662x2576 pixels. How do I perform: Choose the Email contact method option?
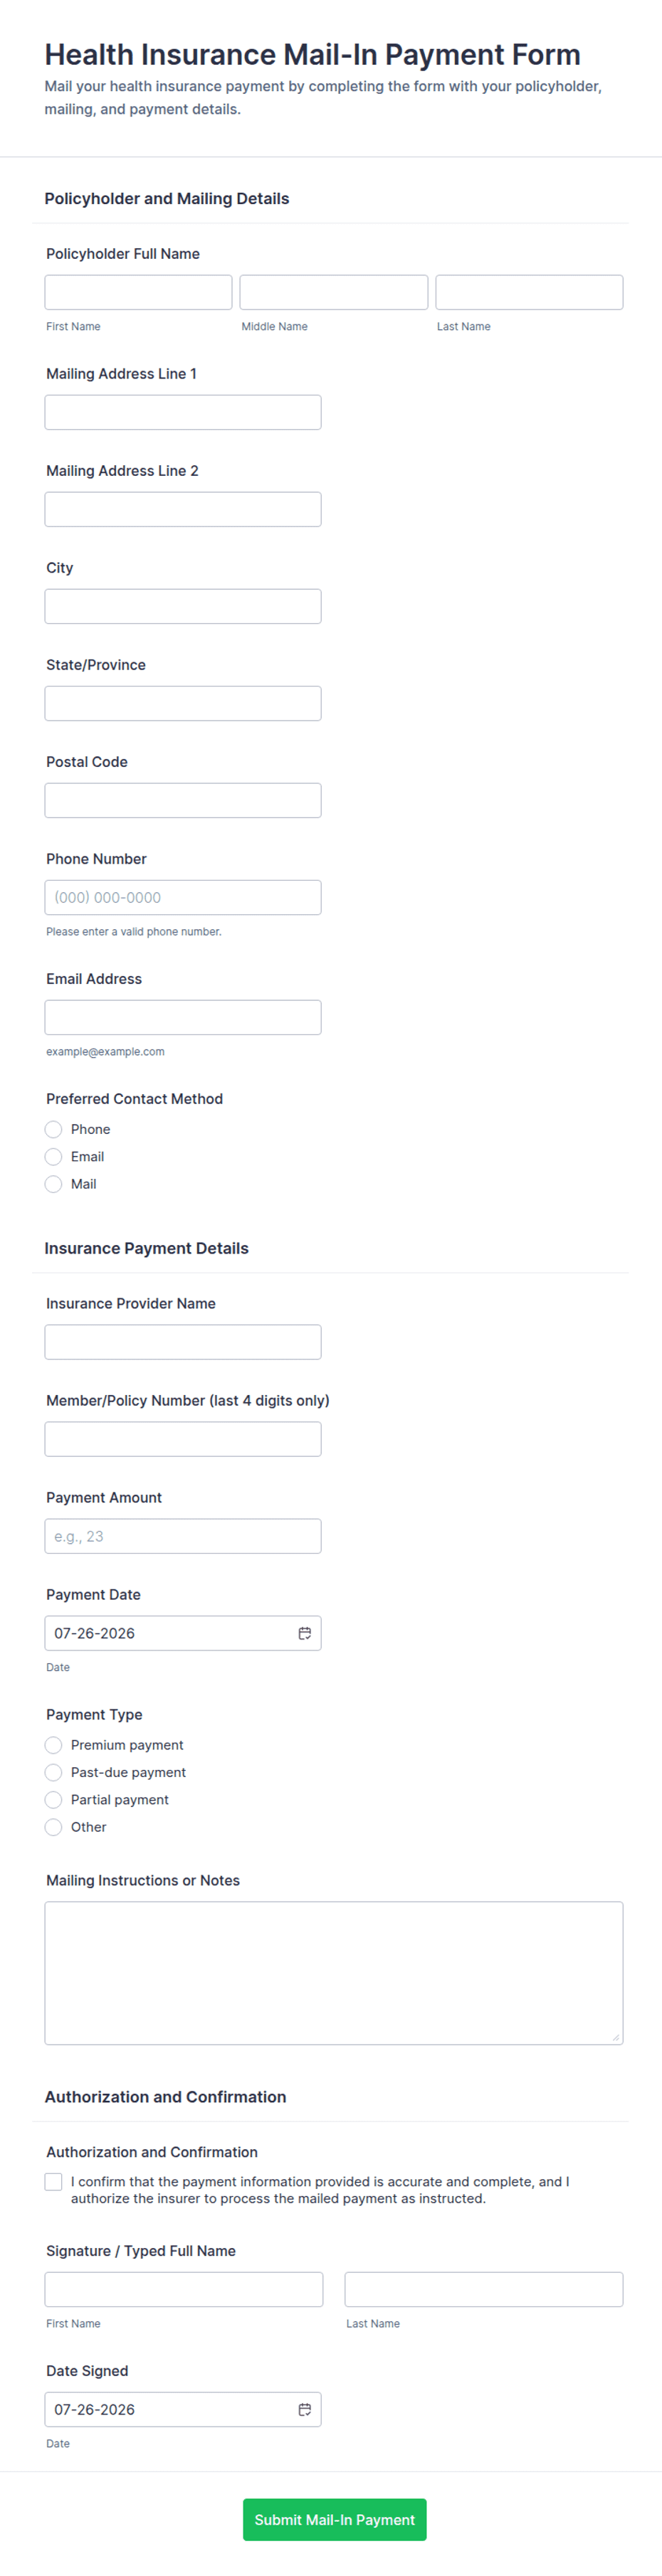(54, 1156)
